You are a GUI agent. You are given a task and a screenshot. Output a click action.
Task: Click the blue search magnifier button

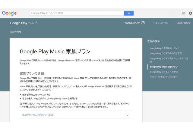[129, 13]
